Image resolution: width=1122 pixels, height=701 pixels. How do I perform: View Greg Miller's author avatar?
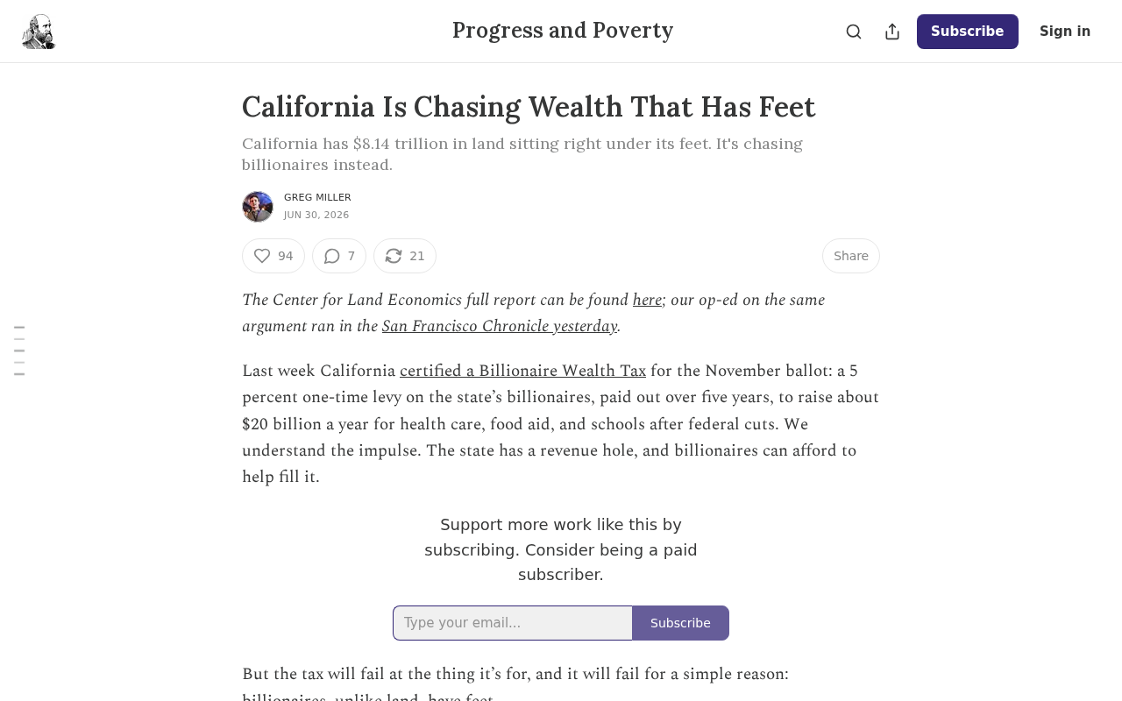tap(258, 207)
